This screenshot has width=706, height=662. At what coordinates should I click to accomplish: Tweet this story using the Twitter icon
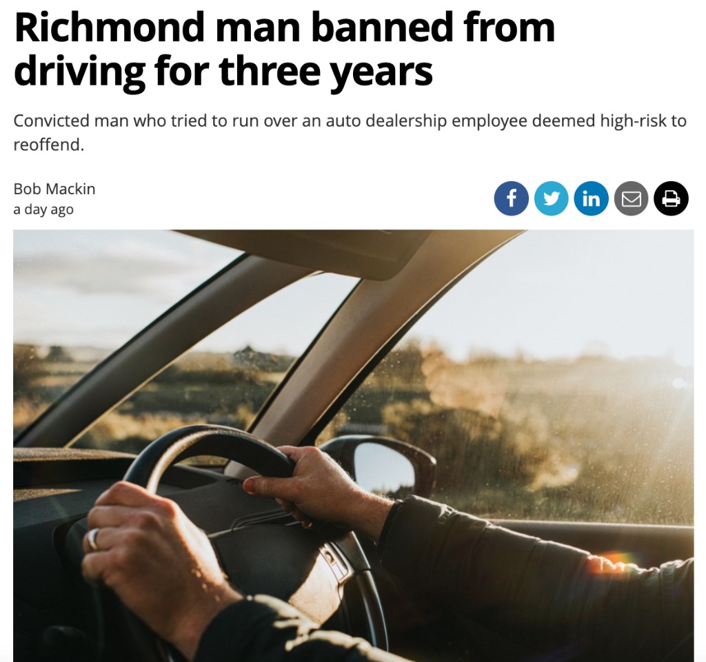551,199
